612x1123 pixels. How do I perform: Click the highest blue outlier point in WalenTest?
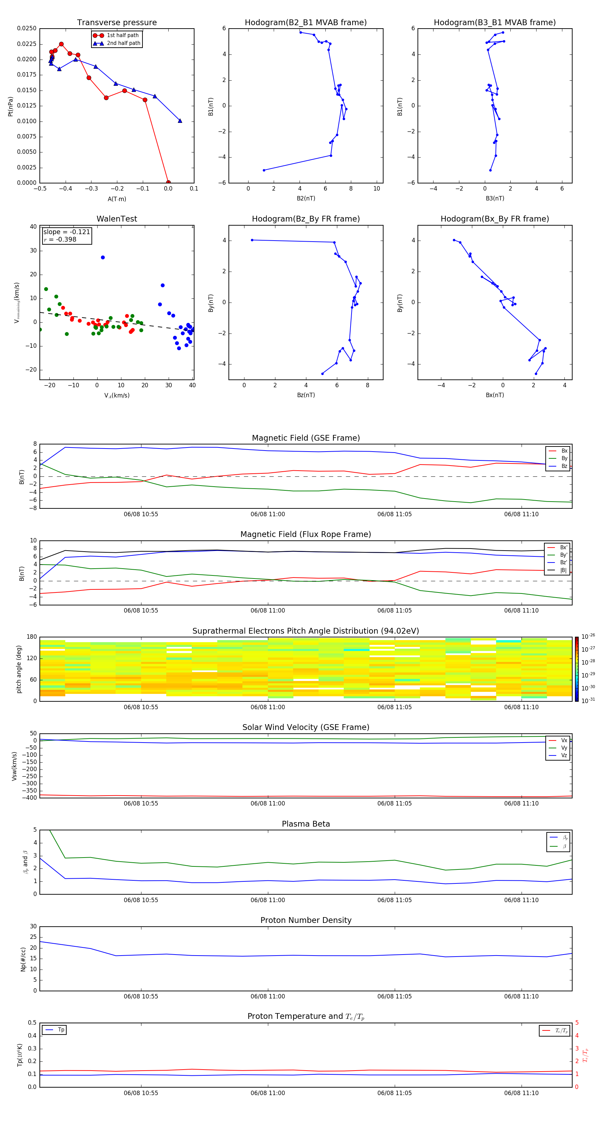click(x=103, y=258)
